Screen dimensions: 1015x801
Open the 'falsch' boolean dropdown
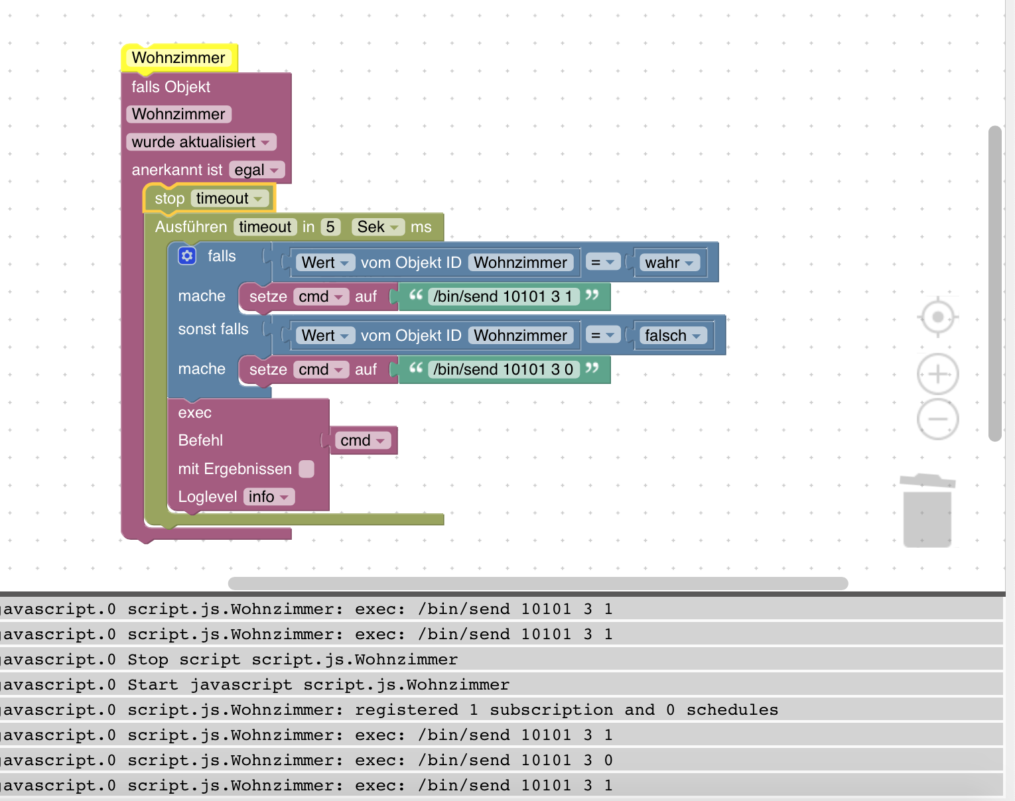673,336
